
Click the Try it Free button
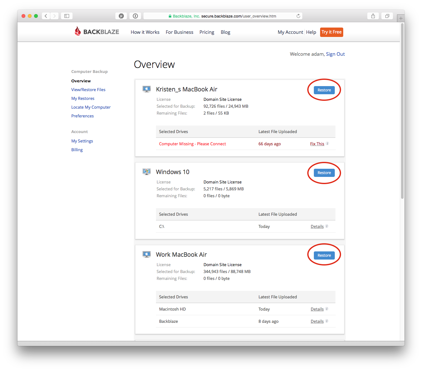click(x=332, y=32)
